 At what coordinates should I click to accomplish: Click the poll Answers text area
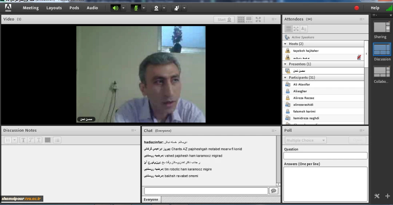(325, 184)
